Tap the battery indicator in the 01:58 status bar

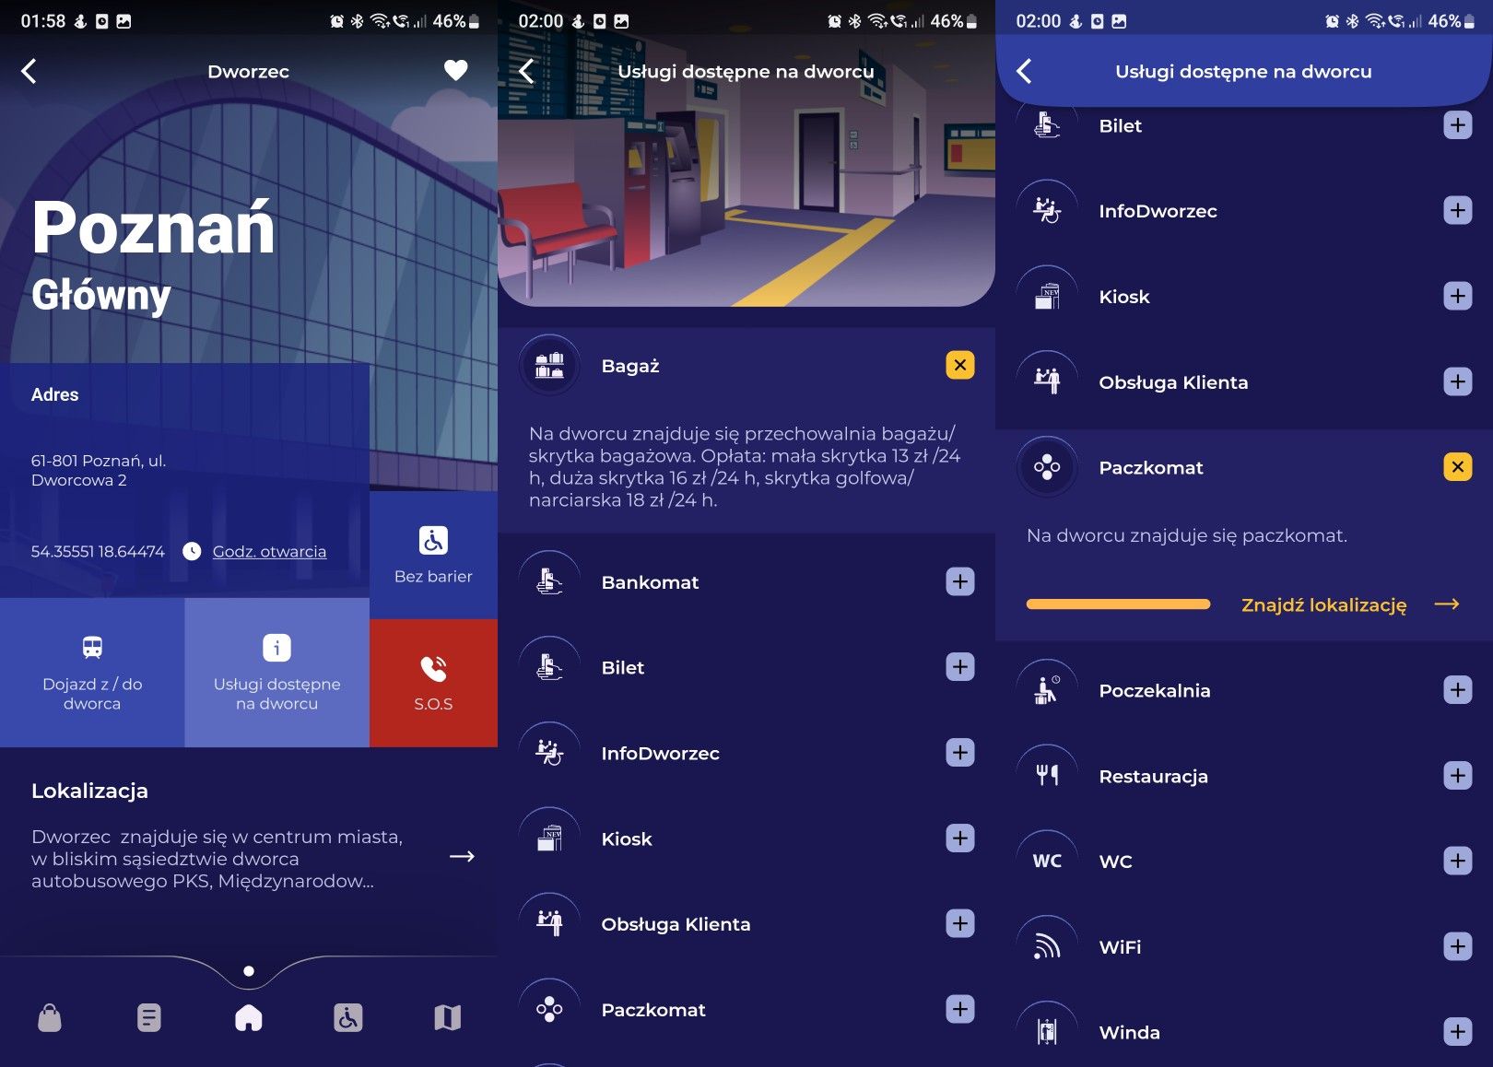474,21
